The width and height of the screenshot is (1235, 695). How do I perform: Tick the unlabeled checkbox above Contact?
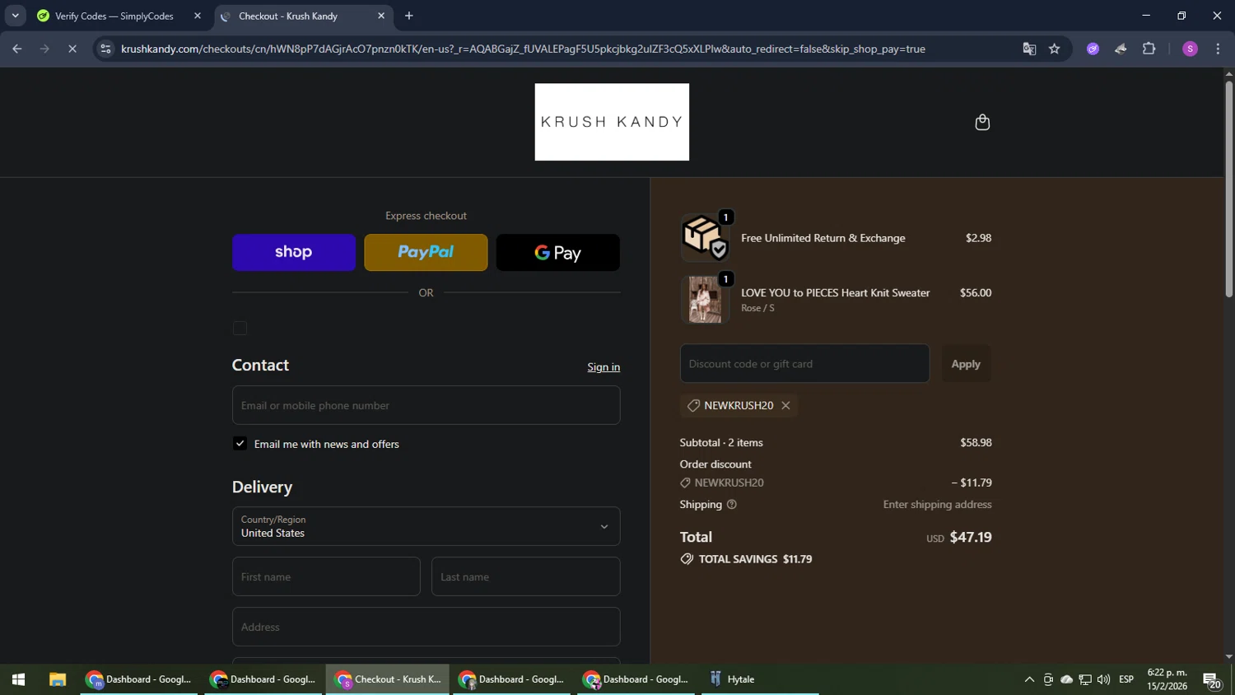pos(240,328)
